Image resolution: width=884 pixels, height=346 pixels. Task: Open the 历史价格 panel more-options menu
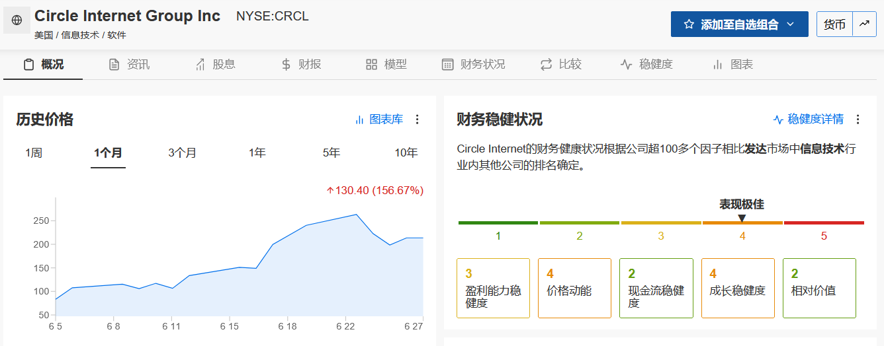[417, 120]
